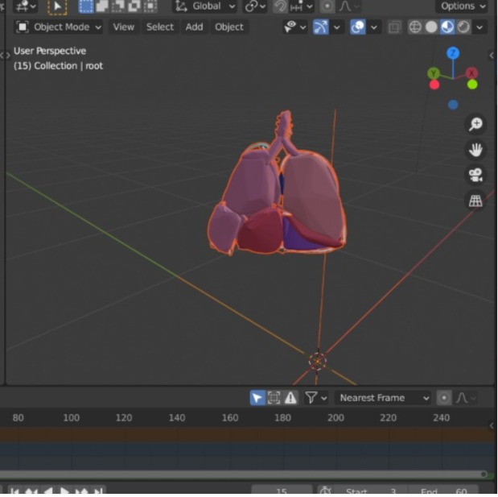Click frame 160 on timeline ruler
This screenshot has width=498, height=497.
230,417
